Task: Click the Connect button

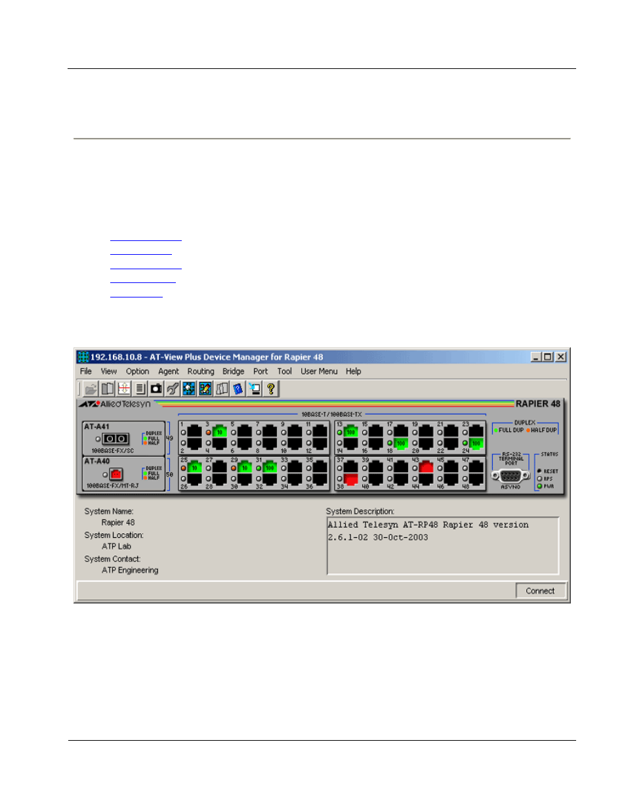Action: pyautogui.click(x=541, y=591)
